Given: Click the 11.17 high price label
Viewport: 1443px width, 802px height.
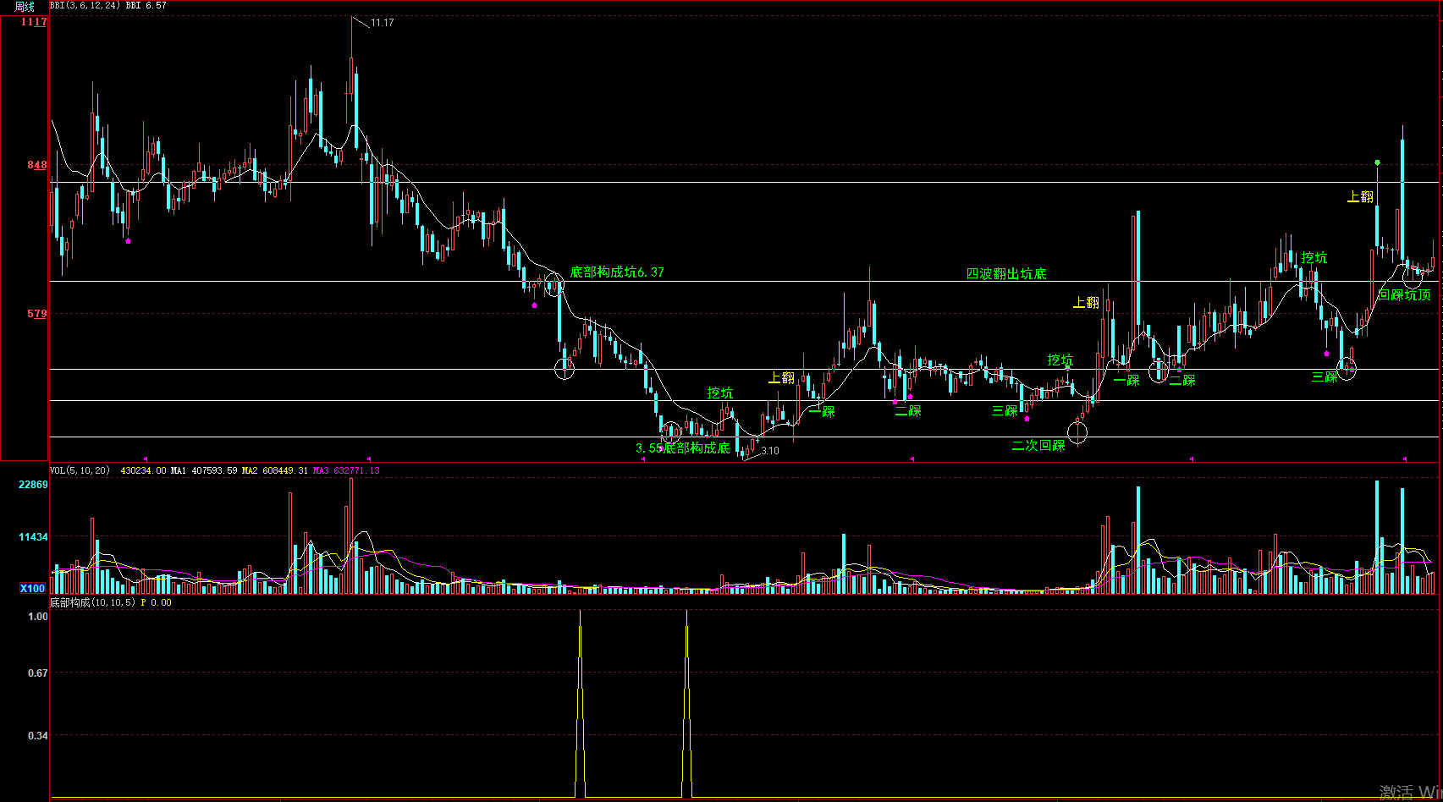Looking at the screenshot, I should tap(383, 23).
